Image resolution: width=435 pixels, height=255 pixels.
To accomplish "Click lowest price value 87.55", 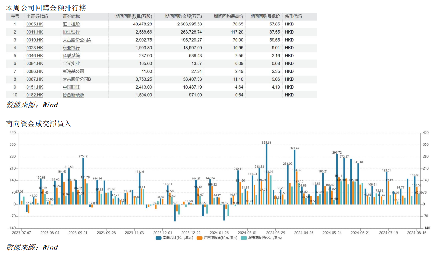I will point(274,32).
